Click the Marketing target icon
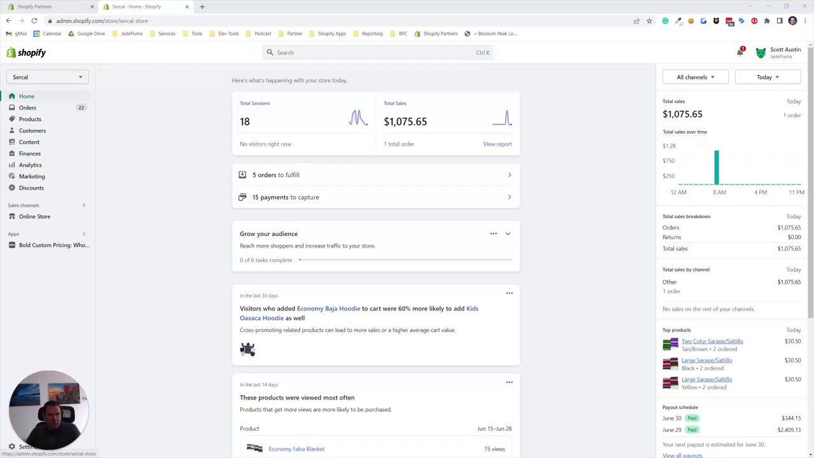Screen dimensions: 814x458 [x=11, y=176]
